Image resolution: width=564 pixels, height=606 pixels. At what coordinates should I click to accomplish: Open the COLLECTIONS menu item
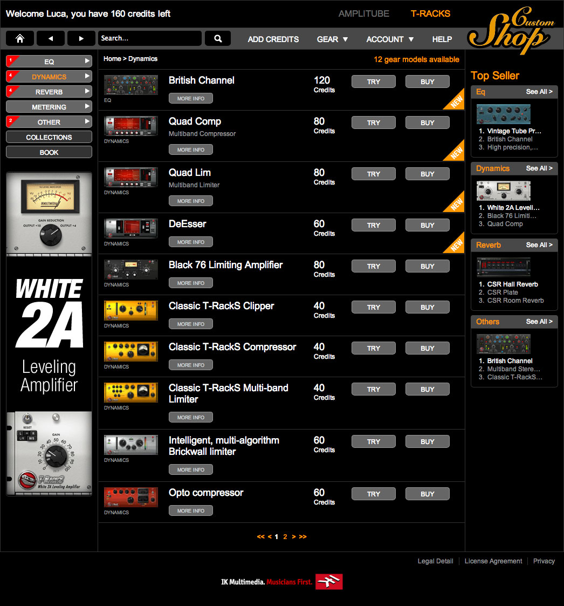[x=49, y=137]
